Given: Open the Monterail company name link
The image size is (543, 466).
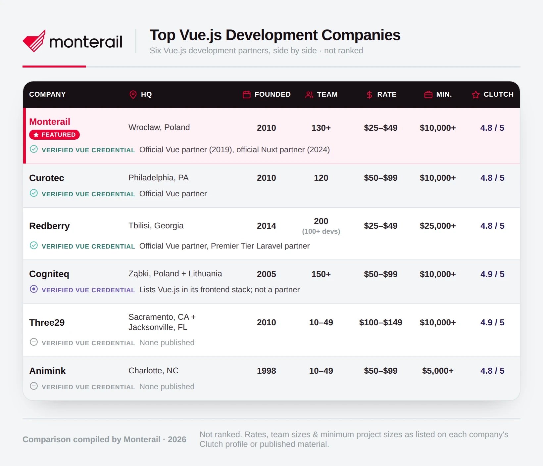Looking at the screenshot, I should [50, 122].
